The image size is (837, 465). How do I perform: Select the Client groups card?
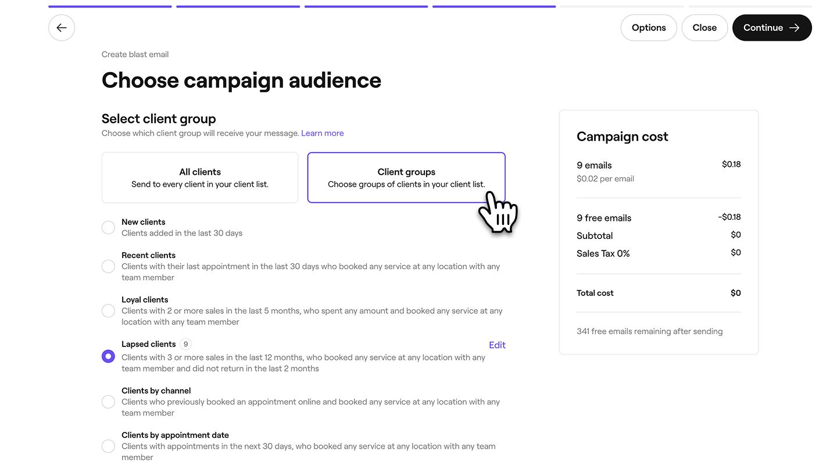pos(406,178)
